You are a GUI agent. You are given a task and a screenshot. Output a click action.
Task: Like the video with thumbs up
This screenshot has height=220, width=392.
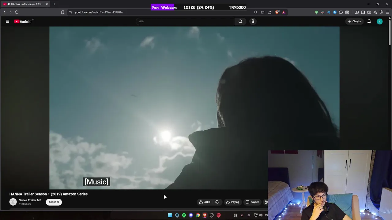tap(205, 202)
